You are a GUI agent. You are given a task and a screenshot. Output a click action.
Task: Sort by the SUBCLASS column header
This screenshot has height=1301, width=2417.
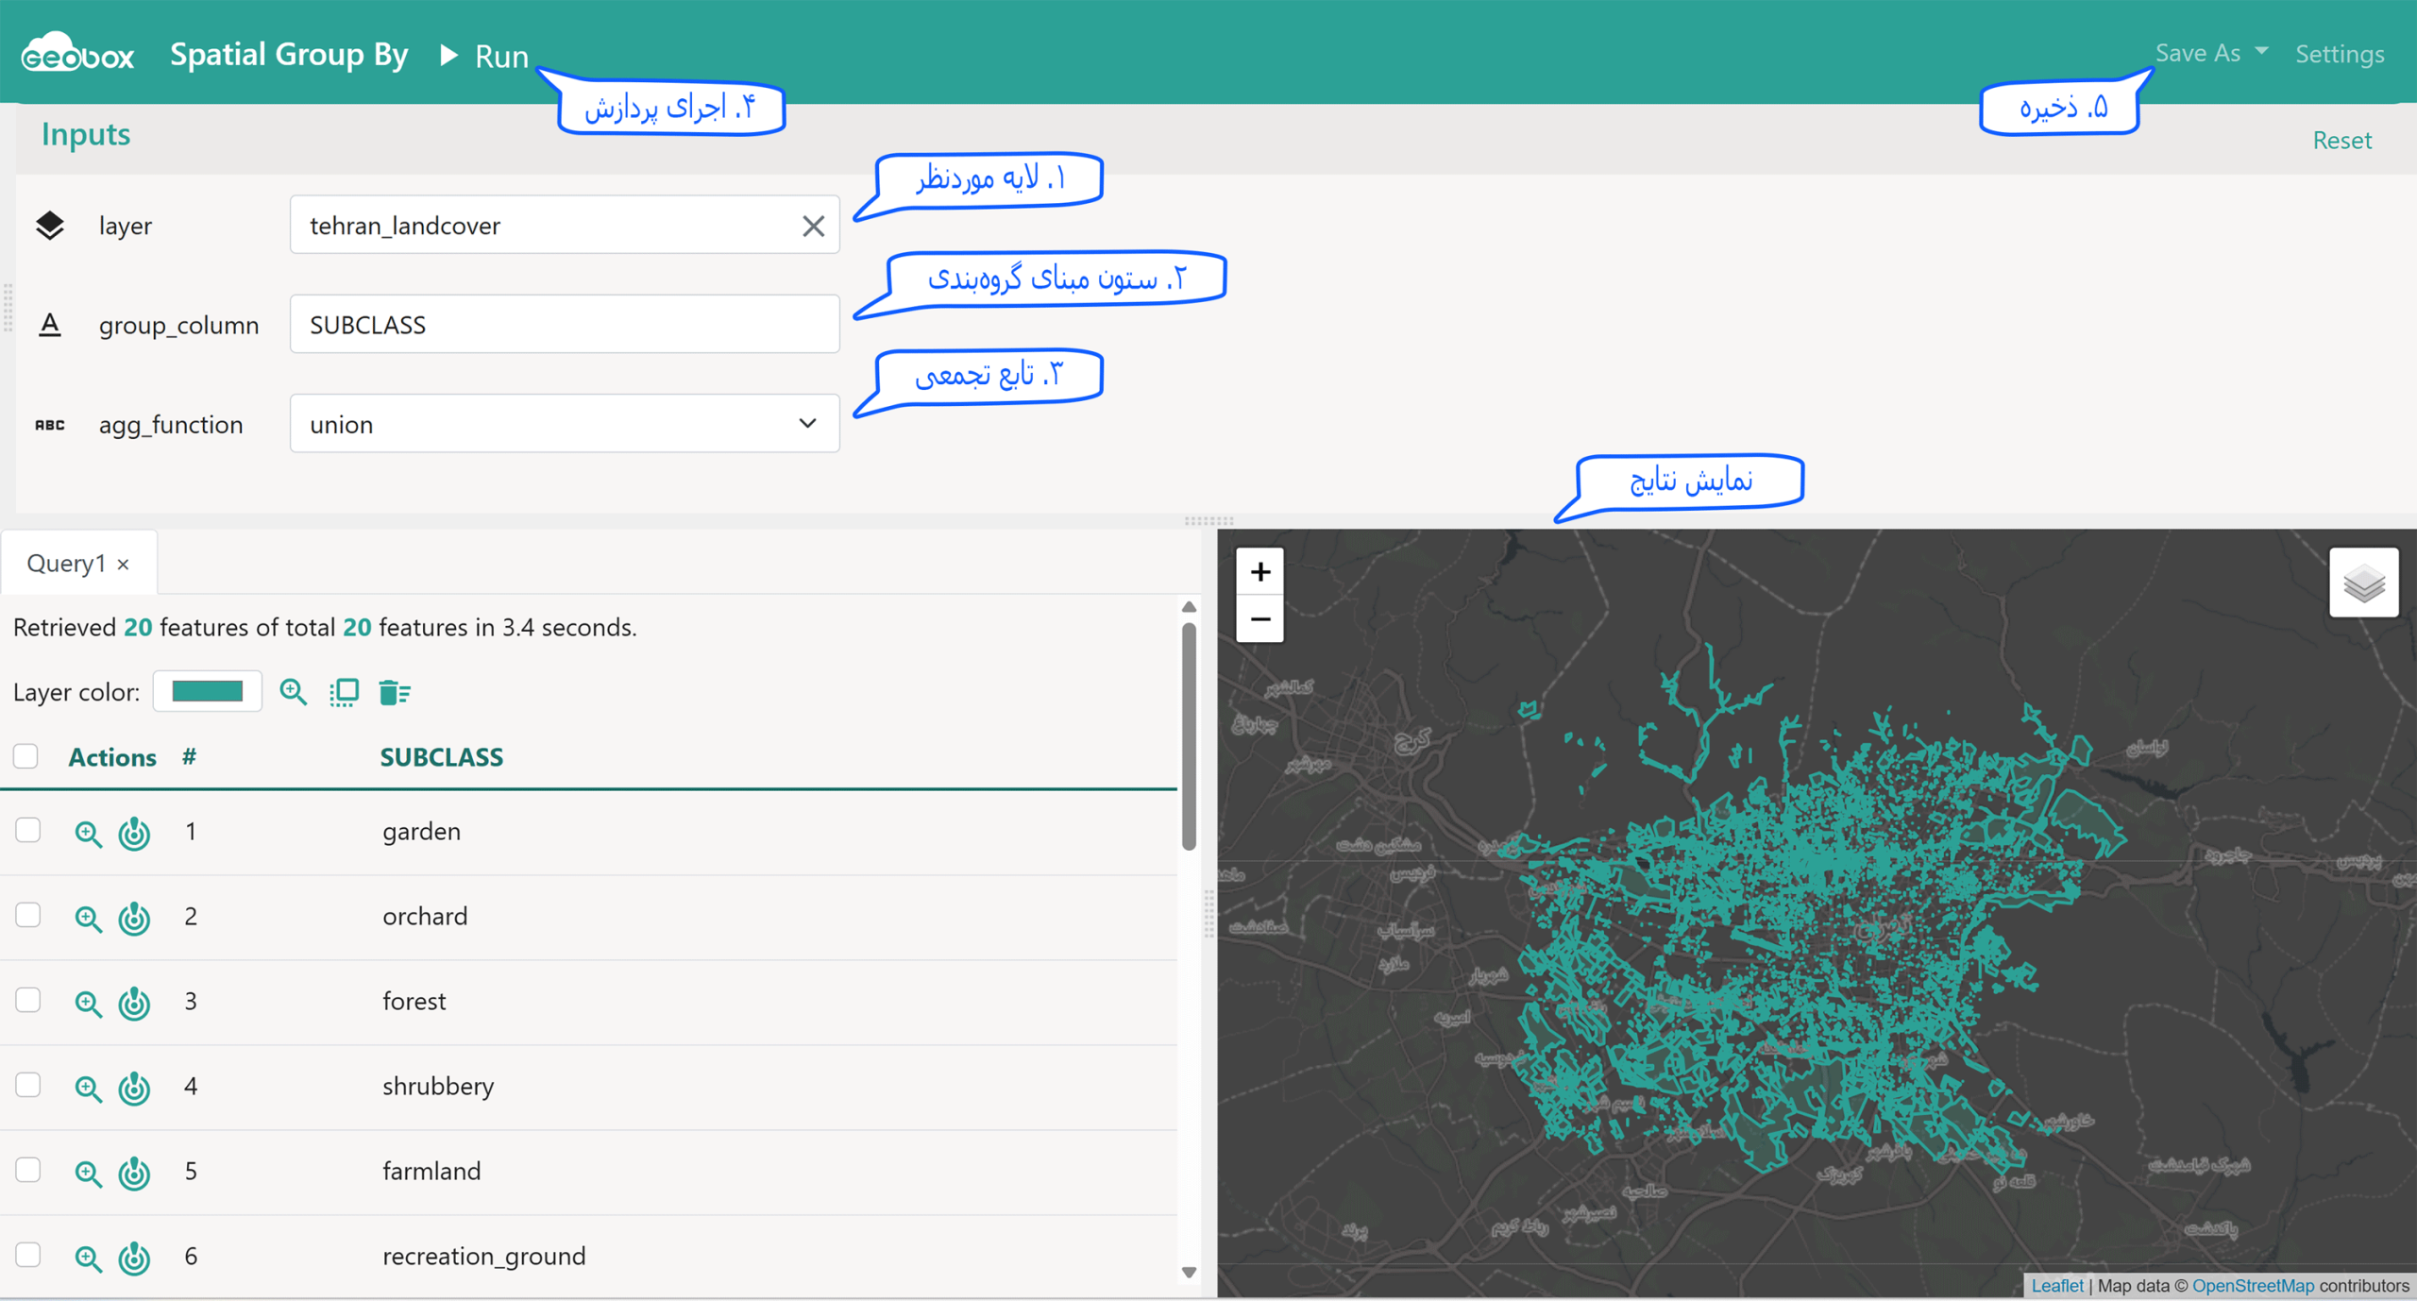point(441,757)
